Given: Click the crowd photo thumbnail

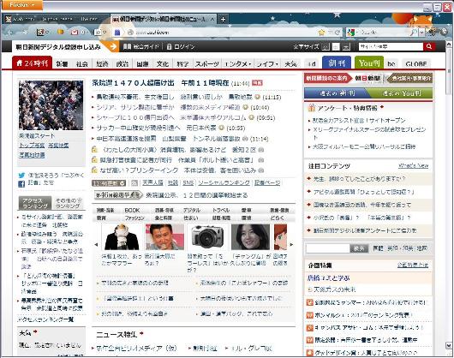Looking at the screenshot, I should click(51, 105).
